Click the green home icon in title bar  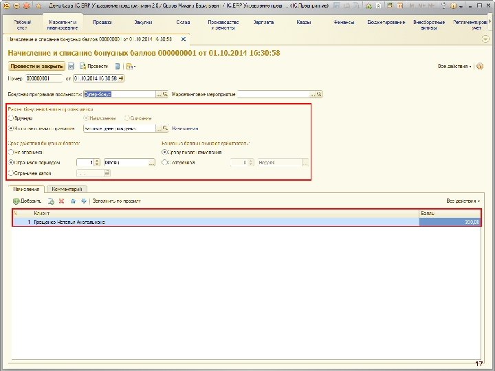368,5
